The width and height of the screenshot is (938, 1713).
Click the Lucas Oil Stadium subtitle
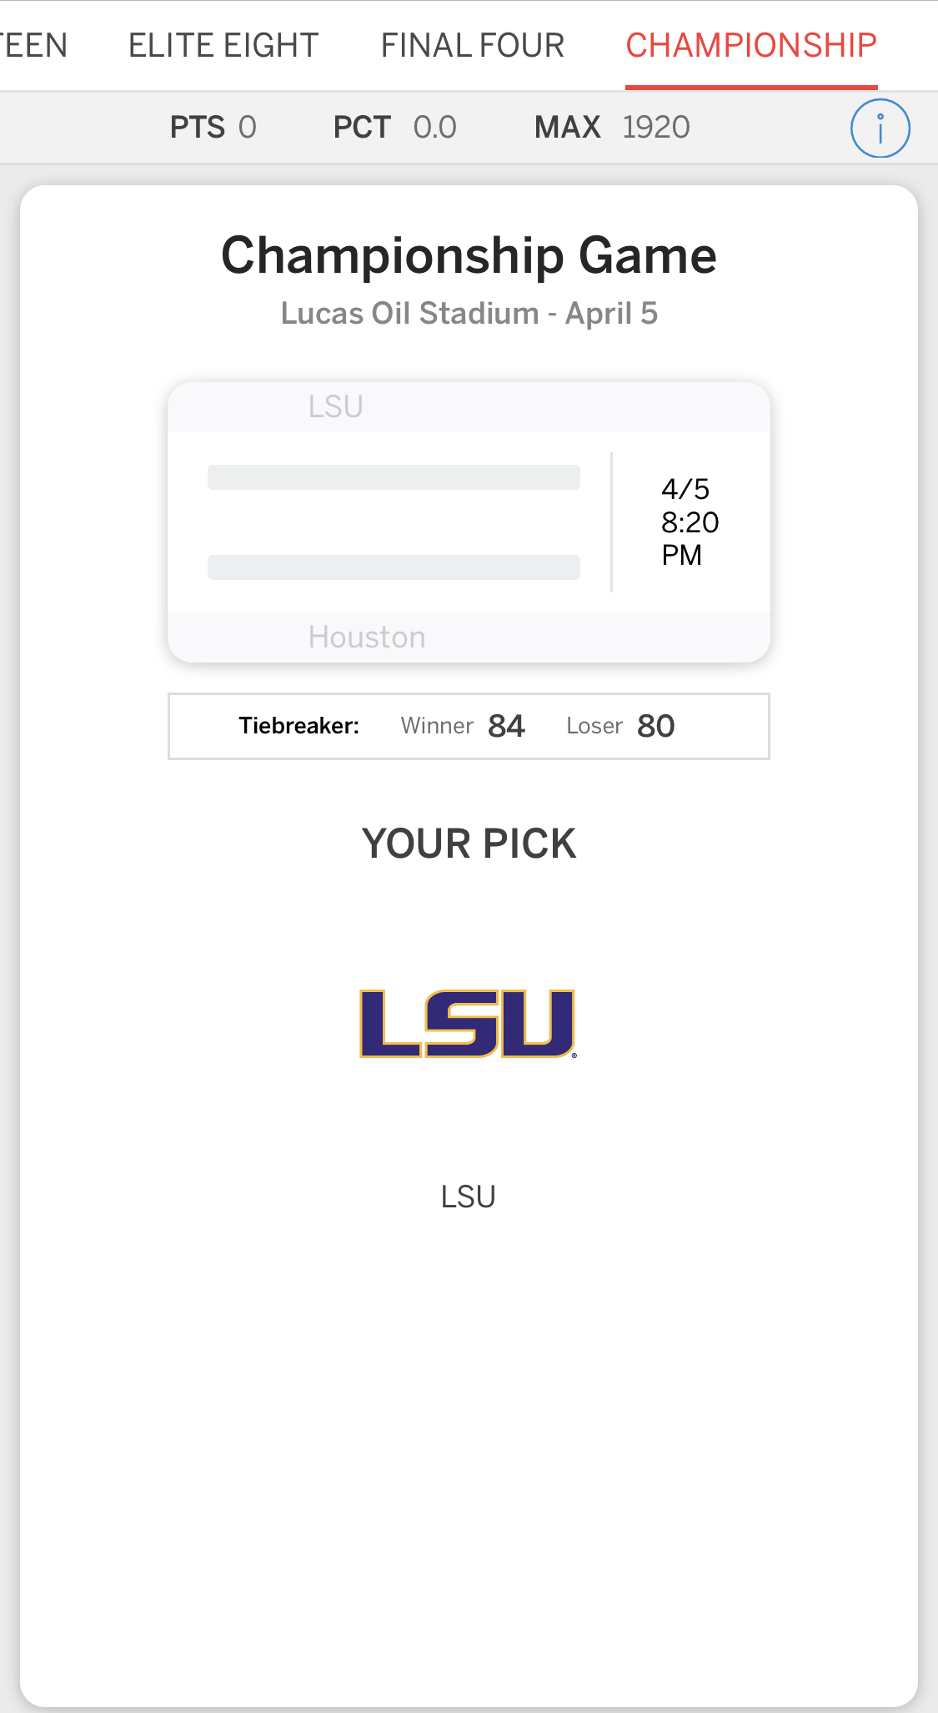[469, 314]
